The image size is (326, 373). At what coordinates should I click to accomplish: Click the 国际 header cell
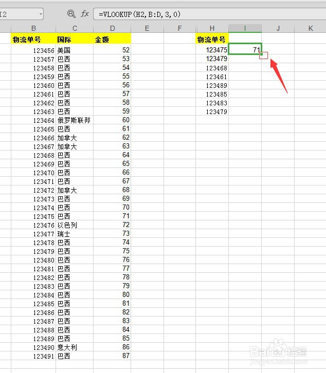click(x=75, y=39)
